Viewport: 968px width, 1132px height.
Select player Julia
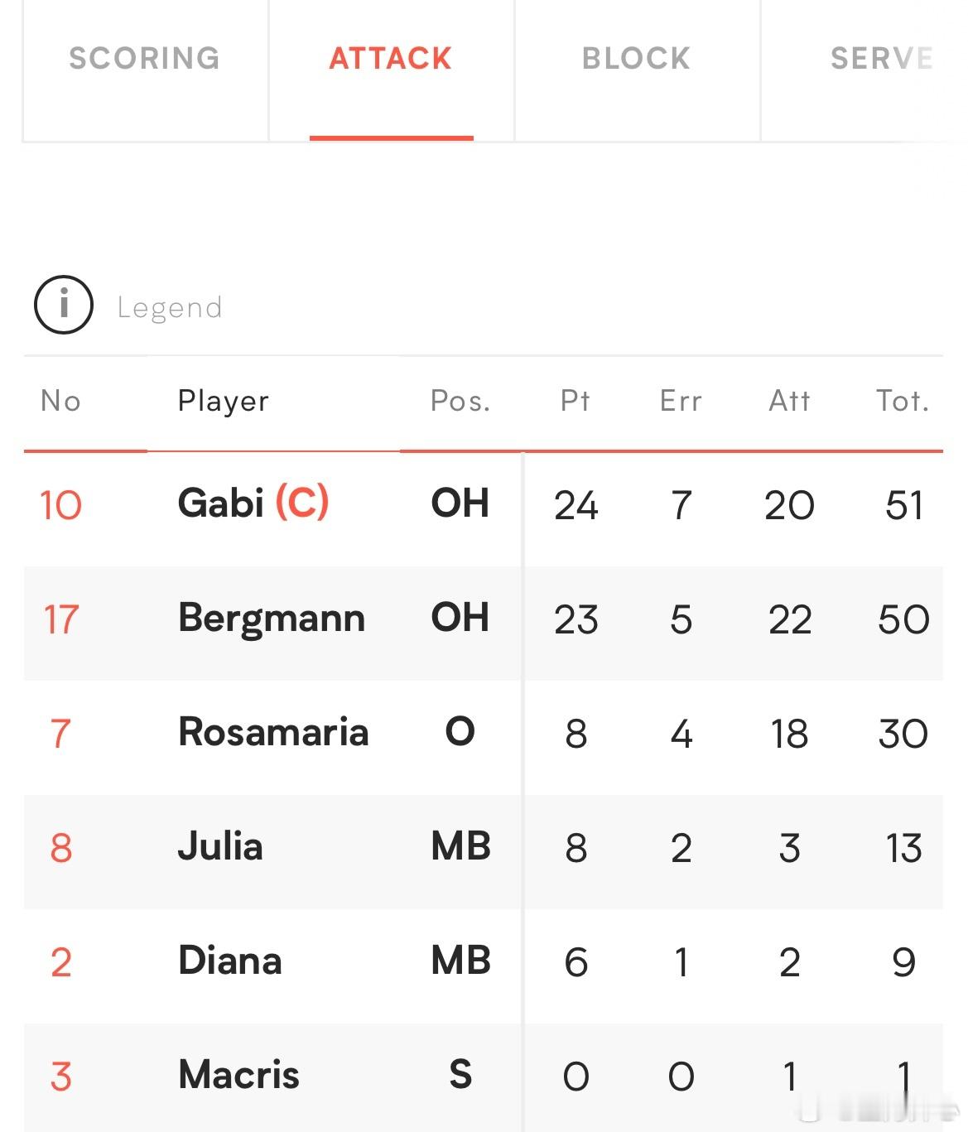point(220,846)
